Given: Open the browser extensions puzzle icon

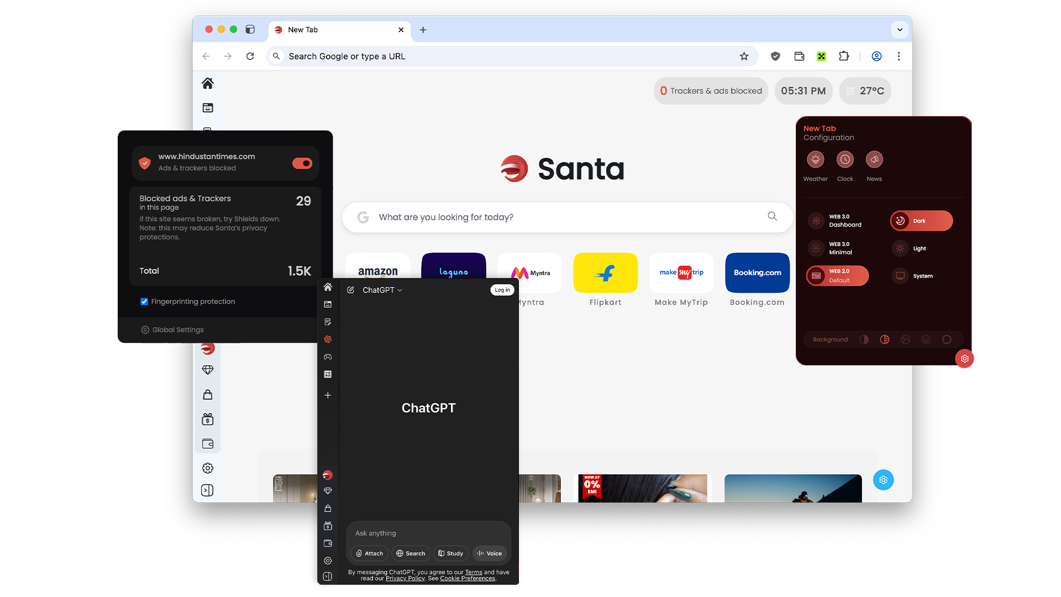Looking at the screenshot, I should click(x=844, y=56).
